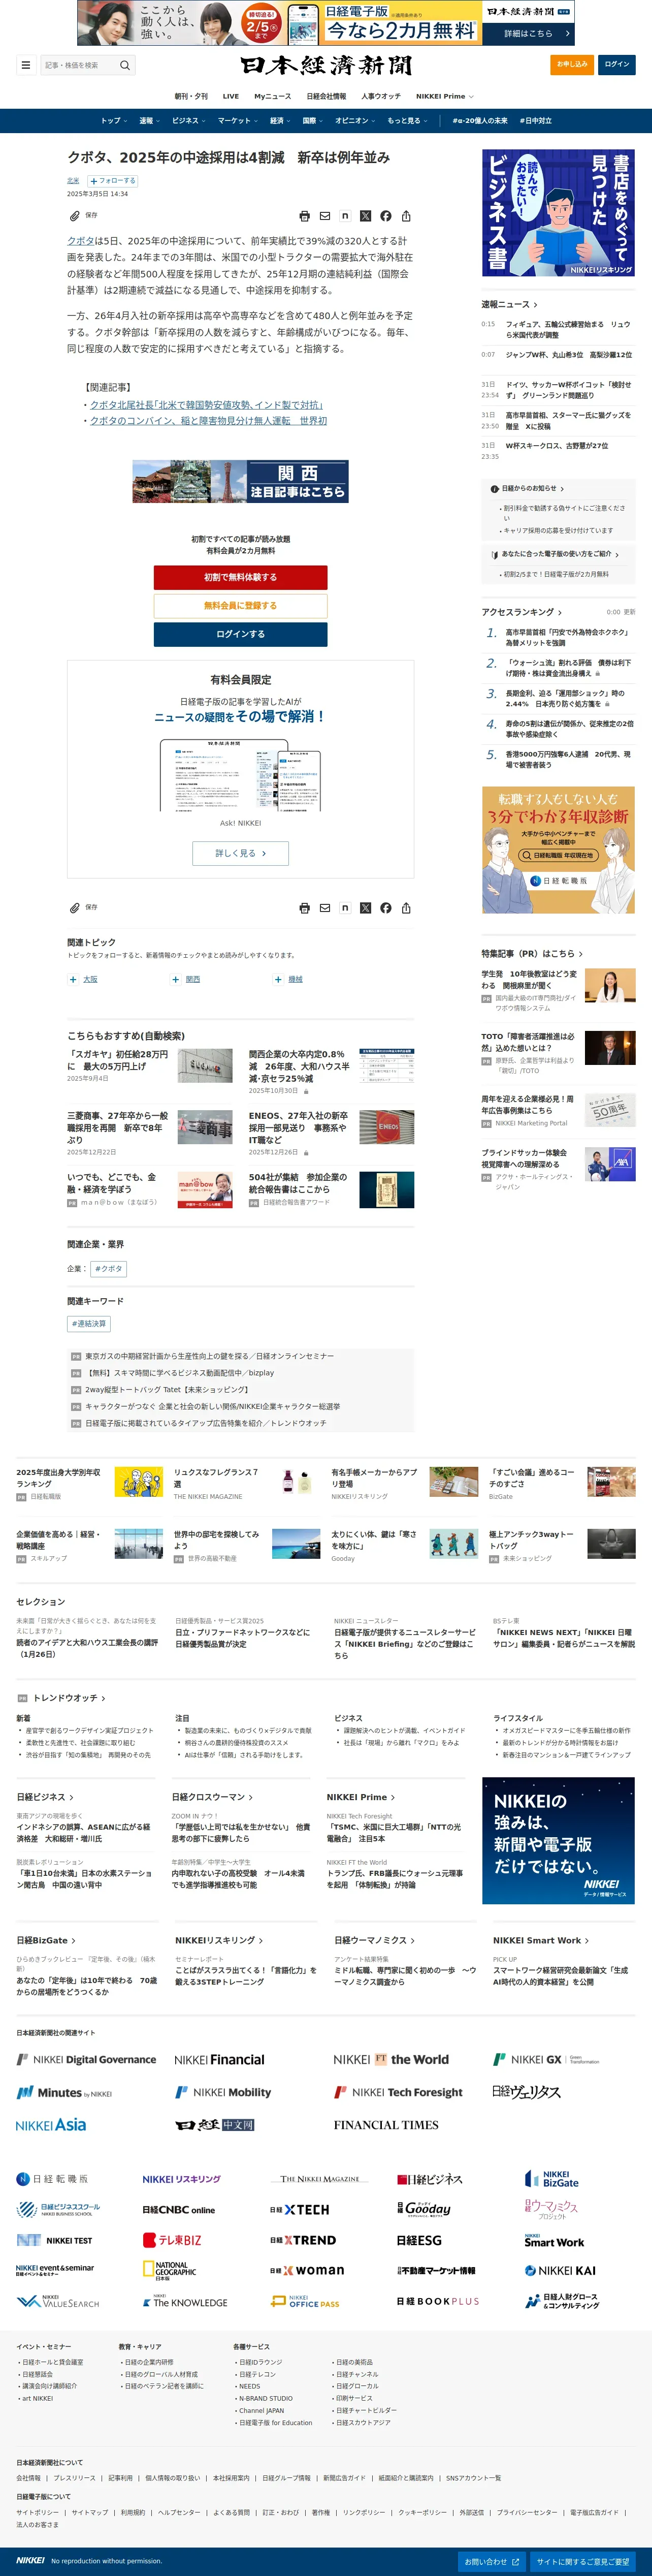Open #日中対立 nav tag
The height and width of the screenshot is (2576, 652).
click(536, 121)
